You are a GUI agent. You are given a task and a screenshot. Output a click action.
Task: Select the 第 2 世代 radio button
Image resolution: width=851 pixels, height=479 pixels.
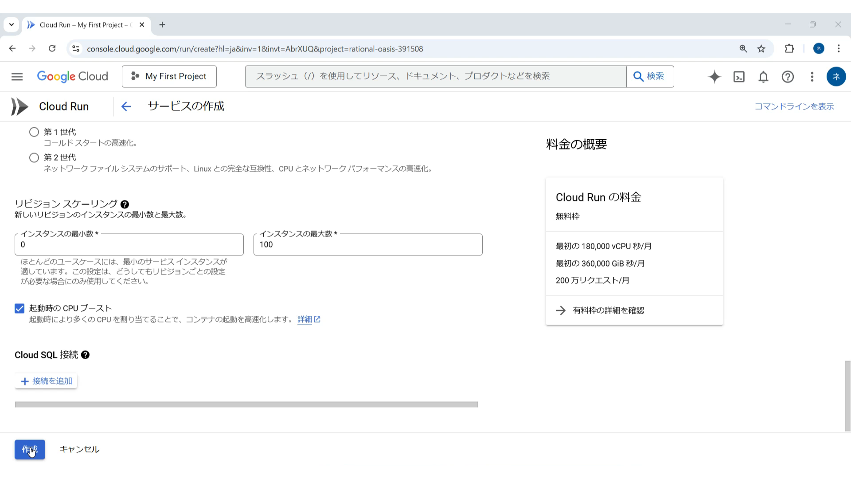34,157
